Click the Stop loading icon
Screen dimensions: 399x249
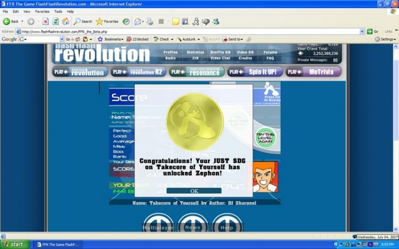46,22
